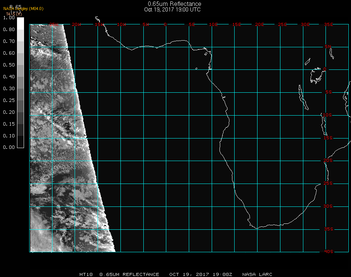Click the 0 longitude label at top
This screenshot has height=277, width=351.
(166, 24)
